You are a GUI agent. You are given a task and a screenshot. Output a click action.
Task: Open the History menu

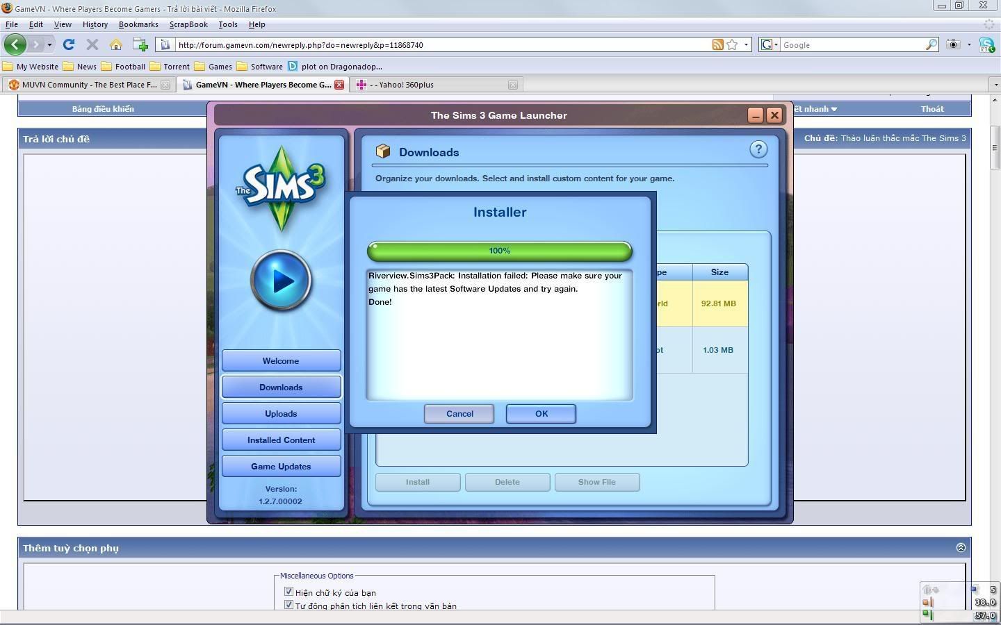(95, 24)
